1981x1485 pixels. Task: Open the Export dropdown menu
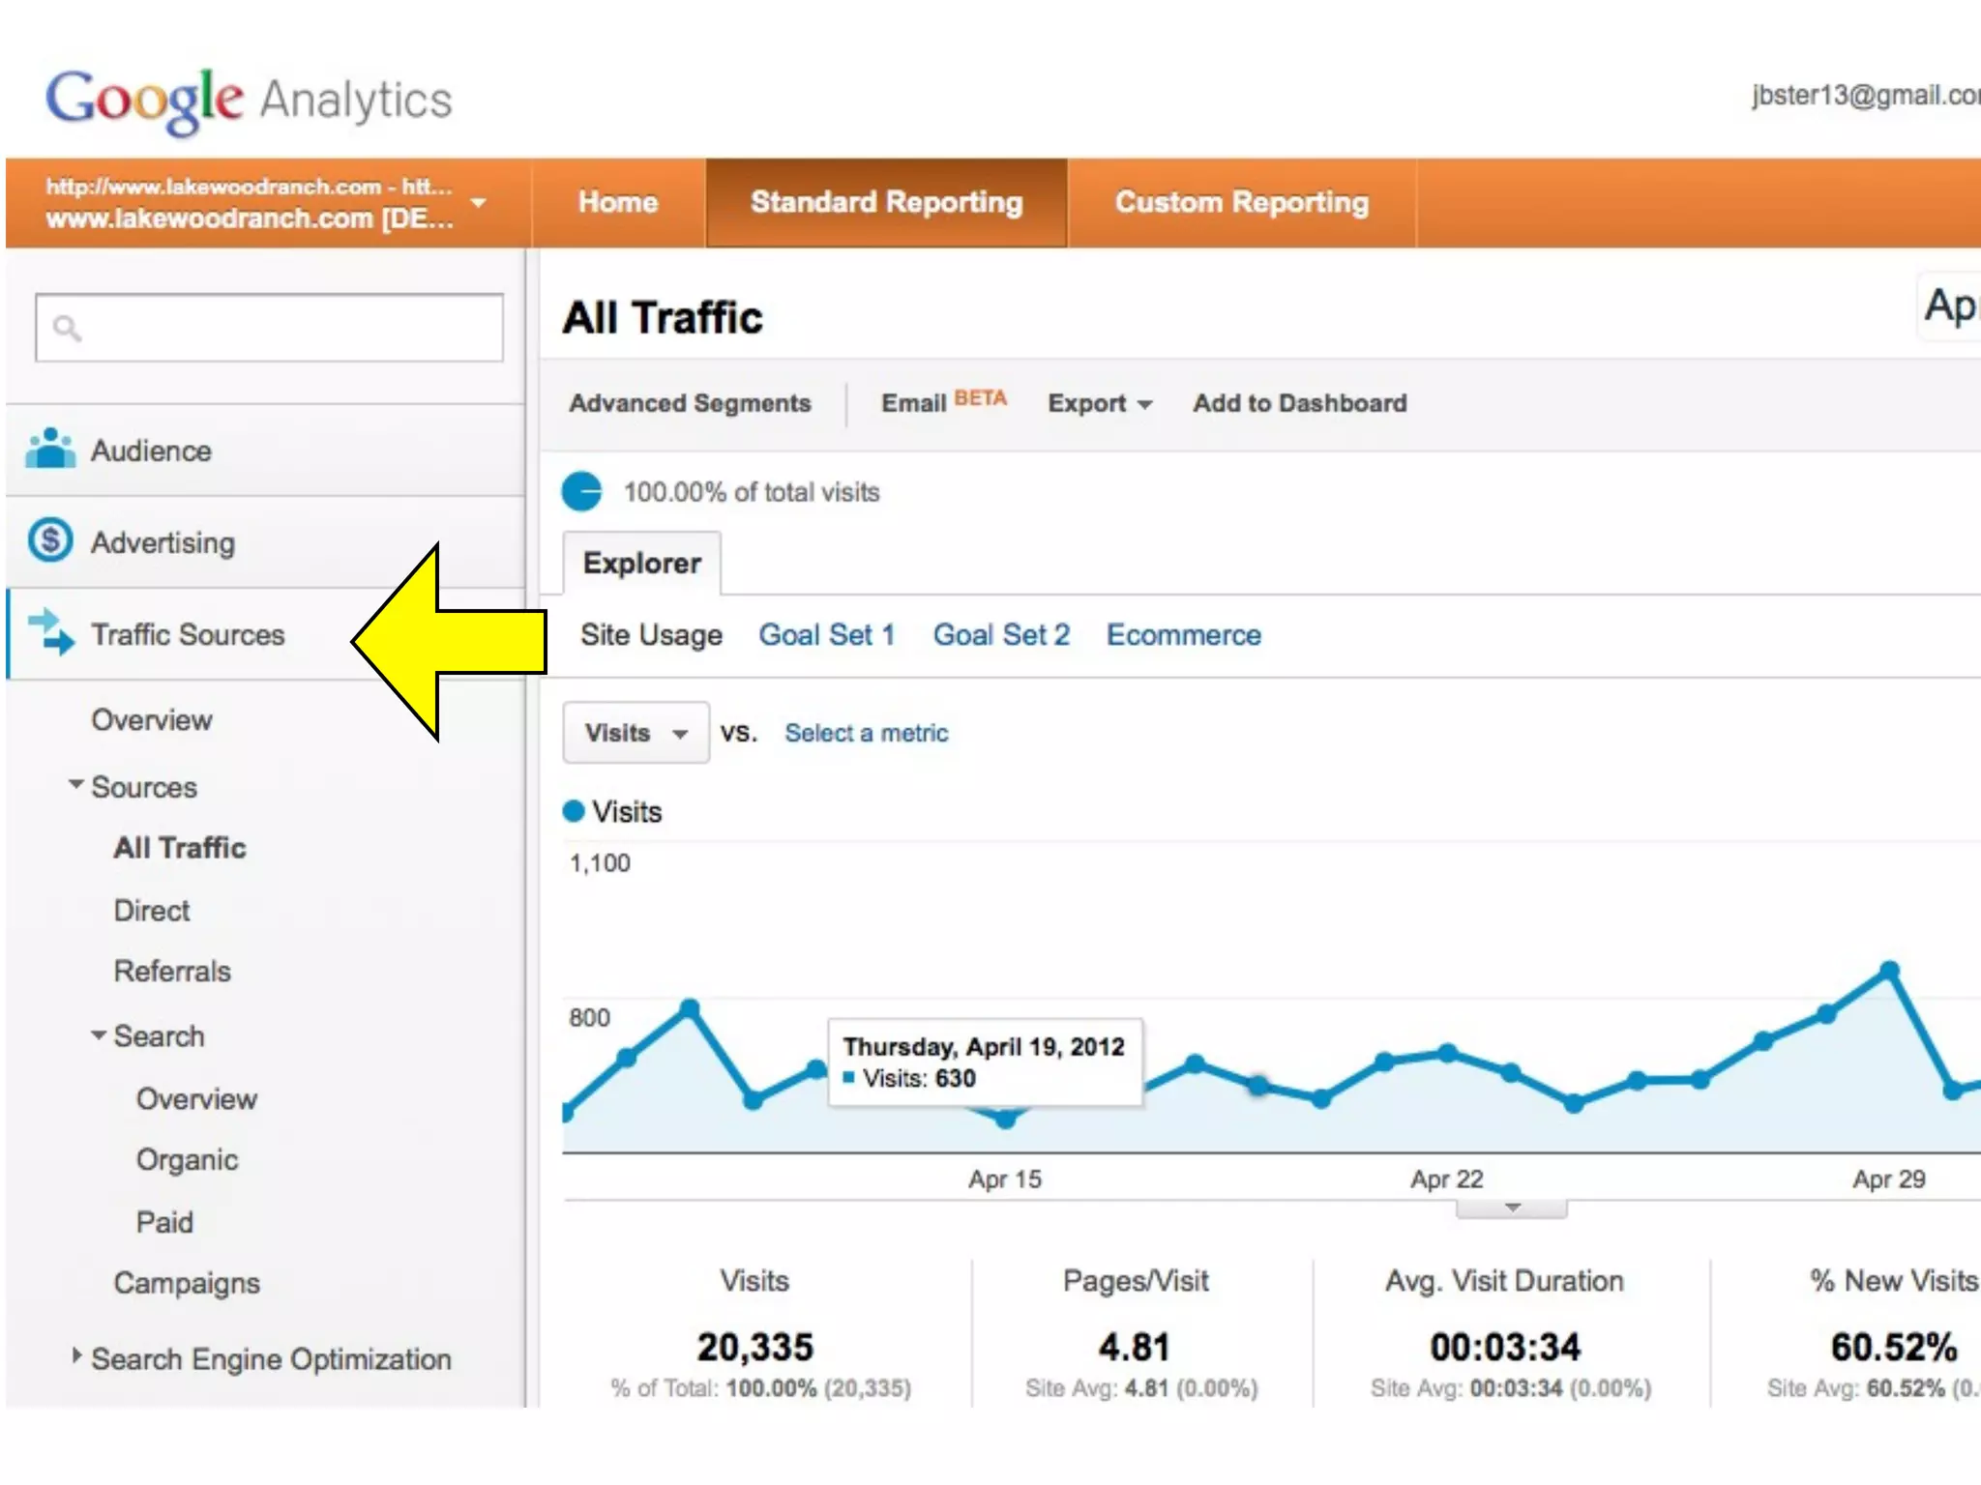pos(1100,403)
